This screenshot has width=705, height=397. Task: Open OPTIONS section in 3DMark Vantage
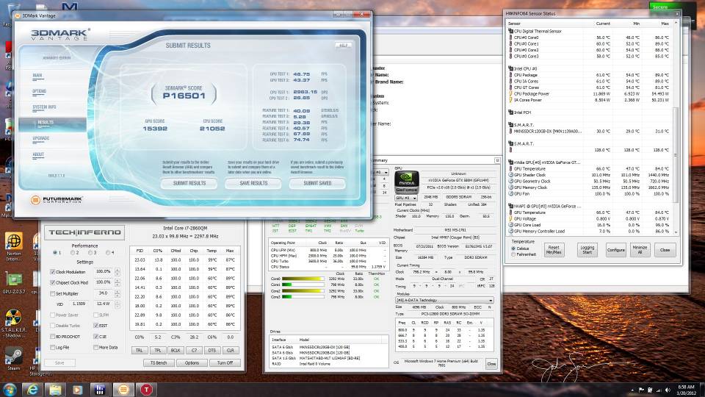(40, 91)
